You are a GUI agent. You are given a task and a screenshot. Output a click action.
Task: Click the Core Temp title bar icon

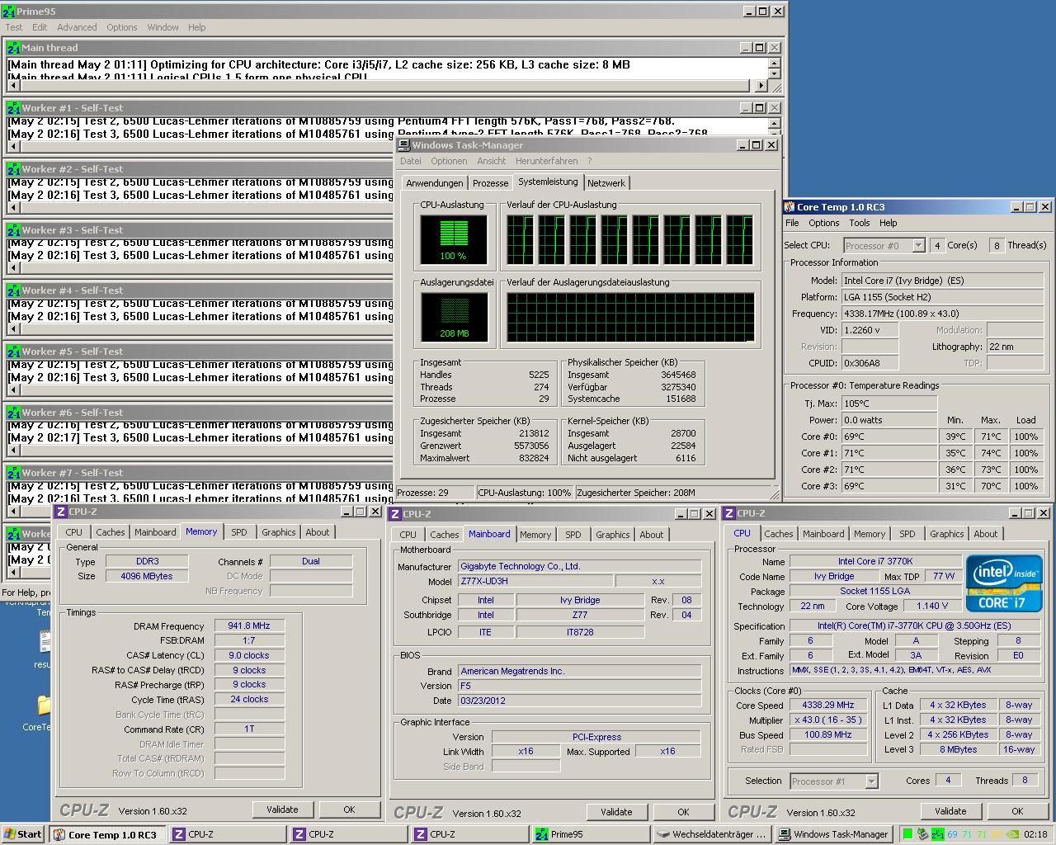point(790,207)
